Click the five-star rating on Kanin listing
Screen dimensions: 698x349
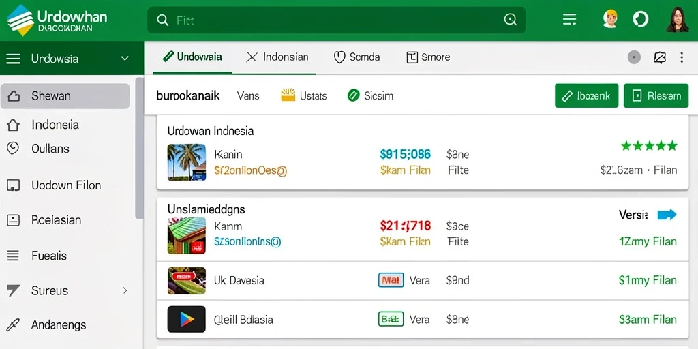[649, 146]
